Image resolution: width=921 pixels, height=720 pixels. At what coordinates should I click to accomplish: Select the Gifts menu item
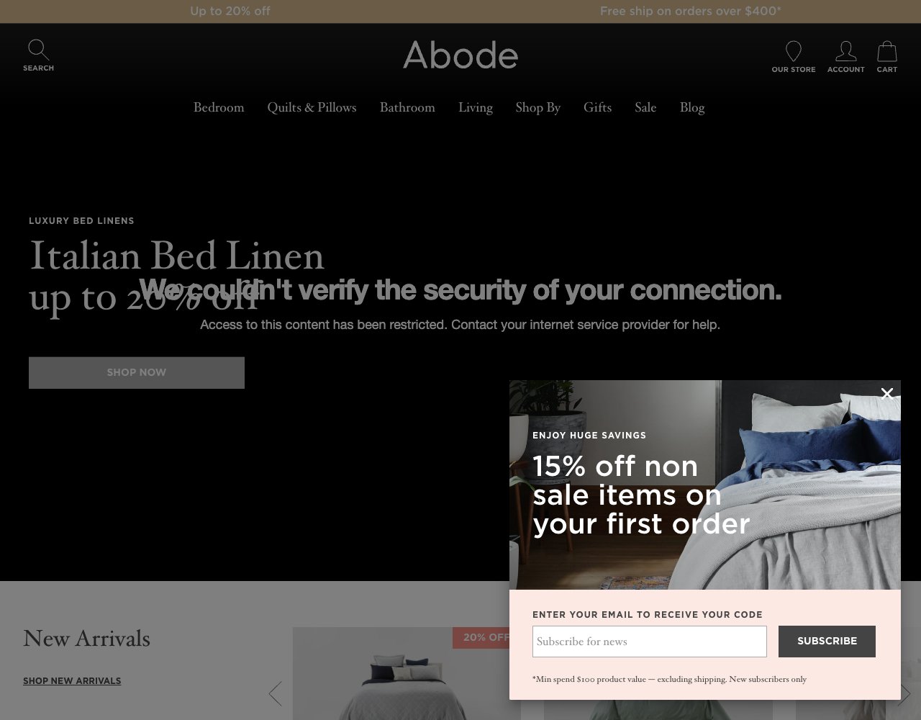[x=597, y=107]
